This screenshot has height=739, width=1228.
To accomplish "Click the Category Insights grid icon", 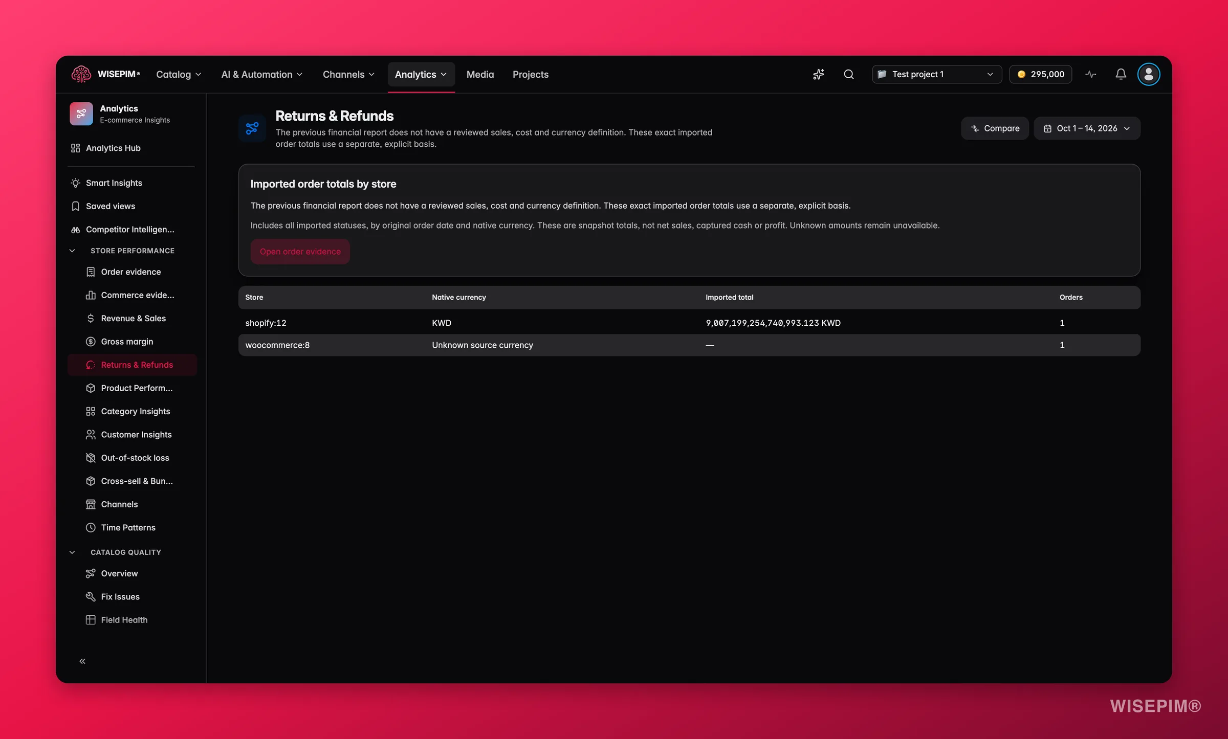I will (x=91, y=411).
